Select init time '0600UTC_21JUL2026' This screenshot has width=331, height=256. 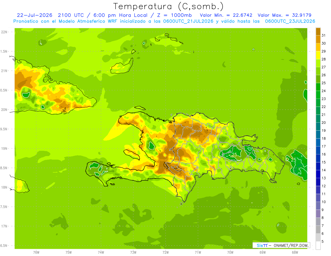(188, 21)
